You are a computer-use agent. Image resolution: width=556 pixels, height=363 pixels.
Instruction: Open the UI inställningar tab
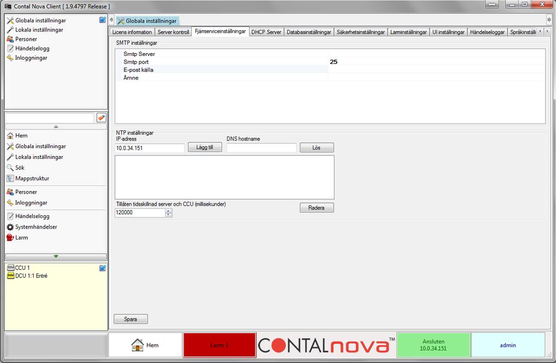point(448,32)
